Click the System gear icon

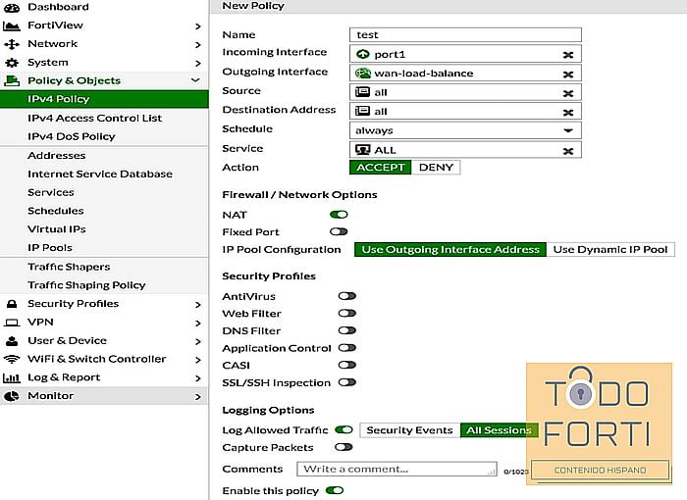(12, 63)
